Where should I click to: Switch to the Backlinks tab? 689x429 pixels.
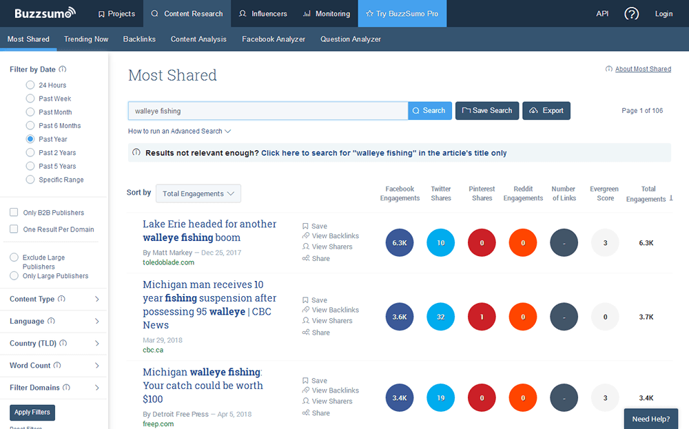tap(139, 39)
